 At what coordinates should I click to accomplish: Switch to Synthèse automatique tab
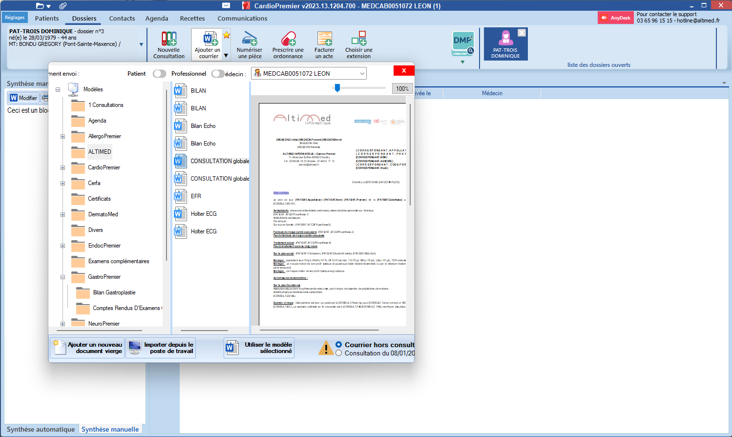click(x=41, y=430)
